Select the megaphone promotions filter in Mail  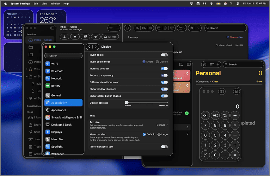pos(96,37)
